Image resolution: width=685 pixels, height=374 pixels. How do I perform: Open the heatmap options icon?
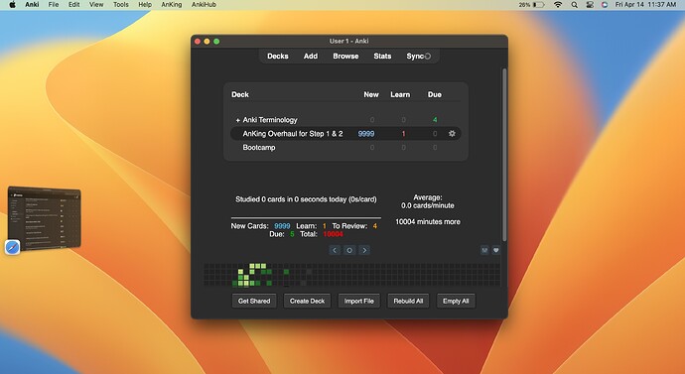pyautogui.click(x=484, y=250)
